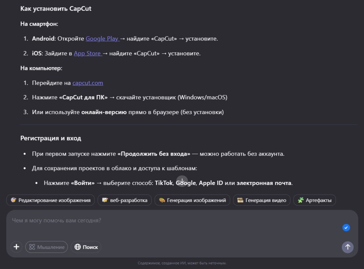Click the На смартфон: subheading
364x269 pixels.
click(x=39, y=24)
